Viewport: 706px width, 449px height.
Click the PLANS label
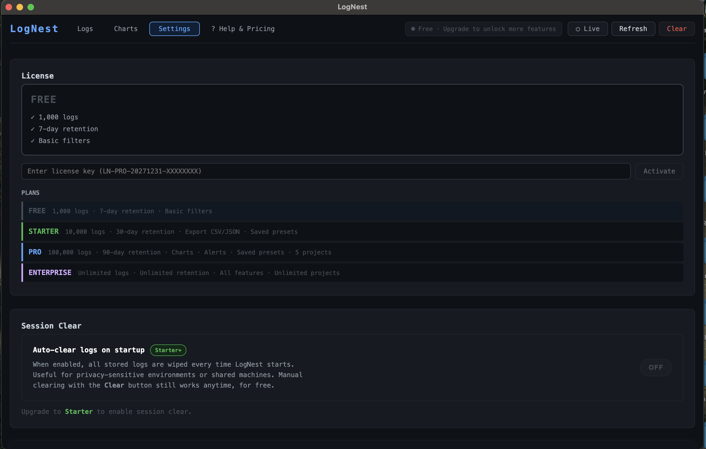(30, 193)
